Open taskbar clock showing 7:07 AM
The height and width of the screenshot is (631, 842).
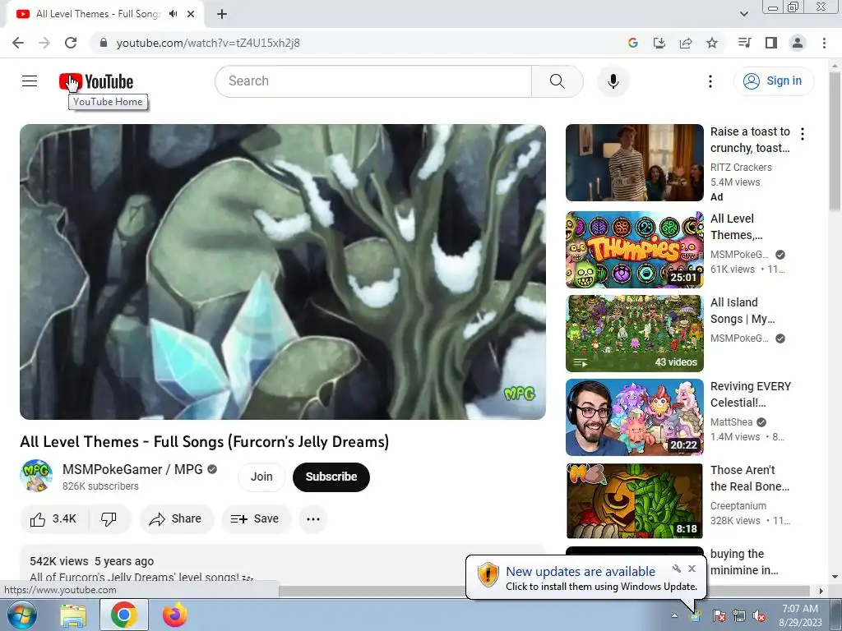point(800,615)
